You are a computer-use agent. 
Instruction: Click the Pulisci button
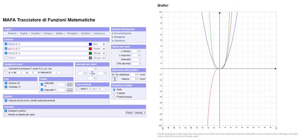click(x=129, y=113)
